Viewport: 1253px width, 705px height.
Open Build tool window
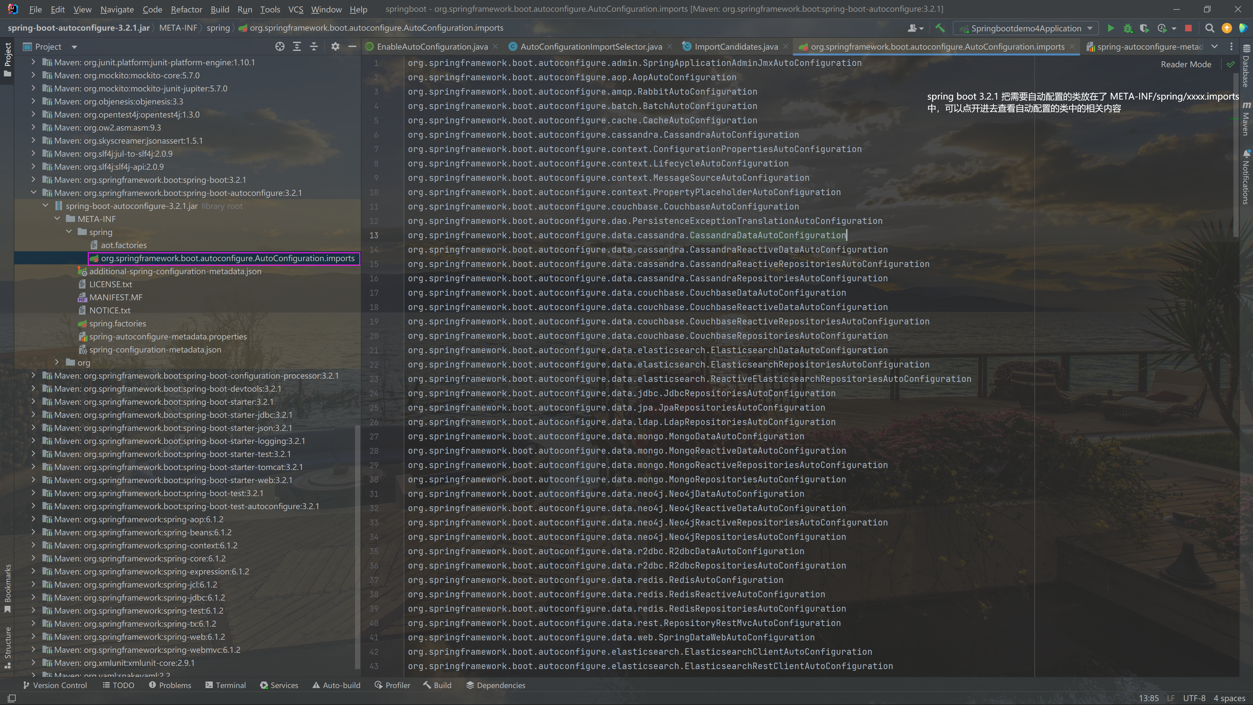point(437,685)
